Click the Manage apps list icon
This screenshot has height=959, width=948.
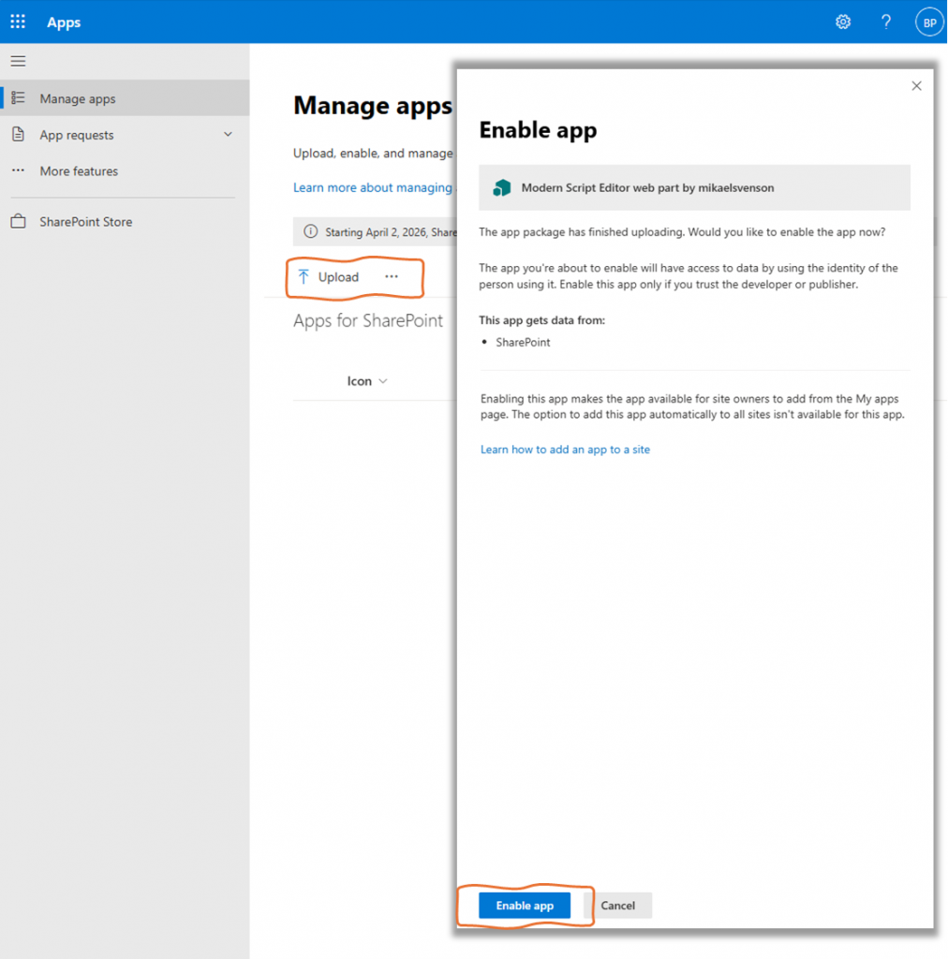(x=18, y=98)
